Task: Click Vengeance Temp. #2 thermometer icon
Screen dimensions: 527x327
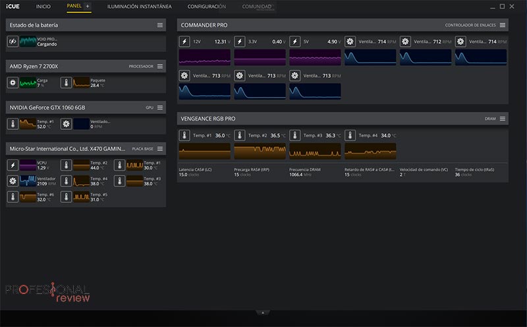Action: (x=240, y=135)
